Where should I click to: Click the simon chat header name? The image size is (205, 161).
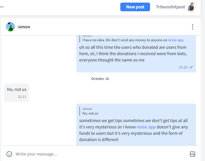click(x=24, y=27)
